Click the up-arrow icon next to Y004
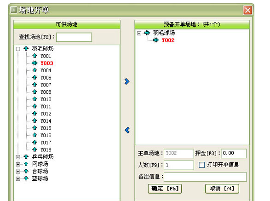This screenshot has height=201, width=270. click(x=34, y=70)
